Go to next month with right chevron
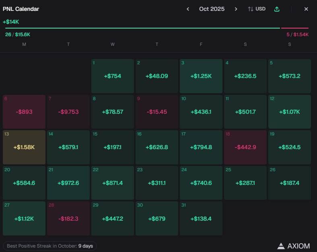317x252 pixels. 236,9
